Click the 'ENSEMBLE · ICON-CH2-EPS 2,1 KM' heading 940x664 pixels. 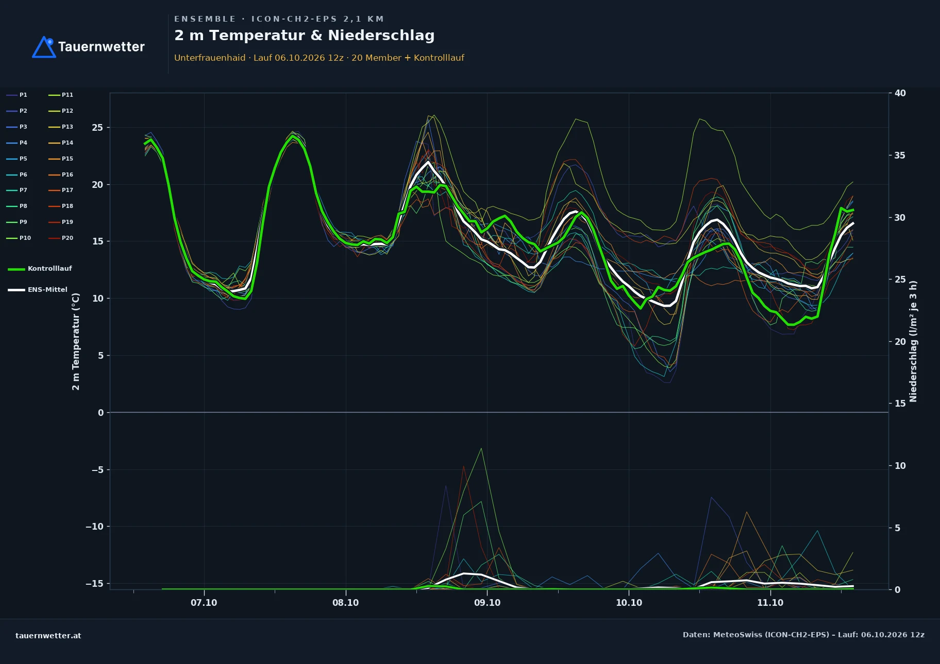279,19
